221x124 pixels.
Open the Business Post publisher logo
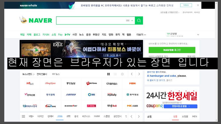[x=71, y=106]
